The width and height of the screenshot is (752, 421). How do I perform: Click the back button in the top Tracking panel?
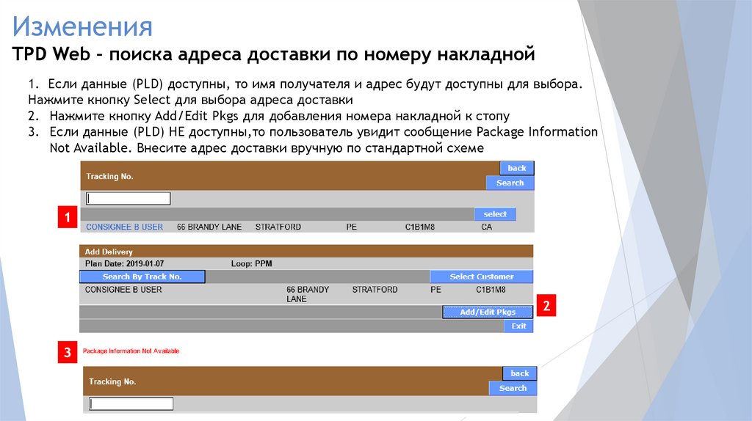(517, 168)
